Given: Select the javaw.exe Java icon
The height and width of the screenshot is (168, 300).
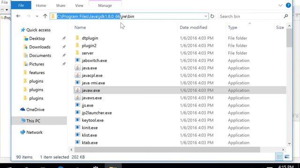Looking at the screenshot, I should [x=77, y=90].
